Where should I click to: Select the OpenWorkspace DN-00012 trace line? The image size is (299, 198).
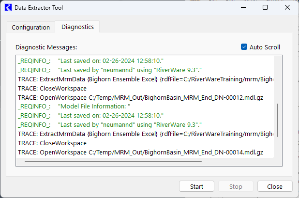coord(140,97)
